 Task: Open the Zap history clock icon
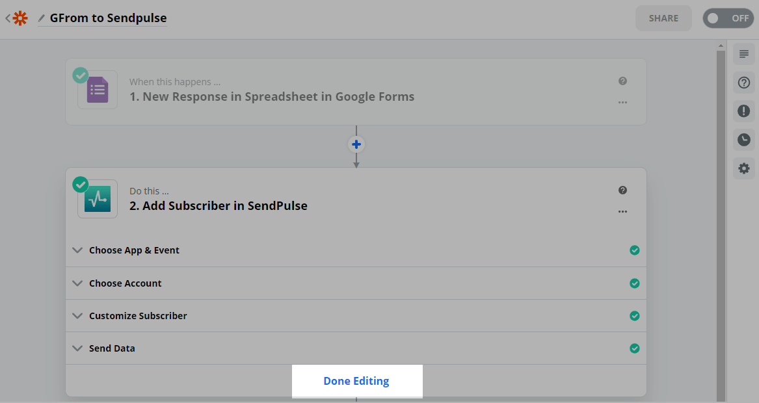pyautogui.click(x=744, y=140)
